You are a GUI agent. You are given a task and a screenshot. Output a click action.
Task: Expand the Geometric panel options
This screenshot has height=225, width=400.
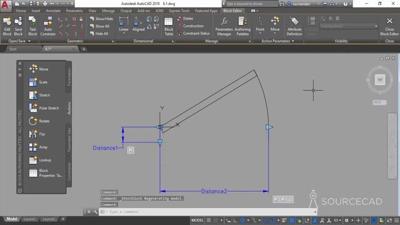(112, 41)
